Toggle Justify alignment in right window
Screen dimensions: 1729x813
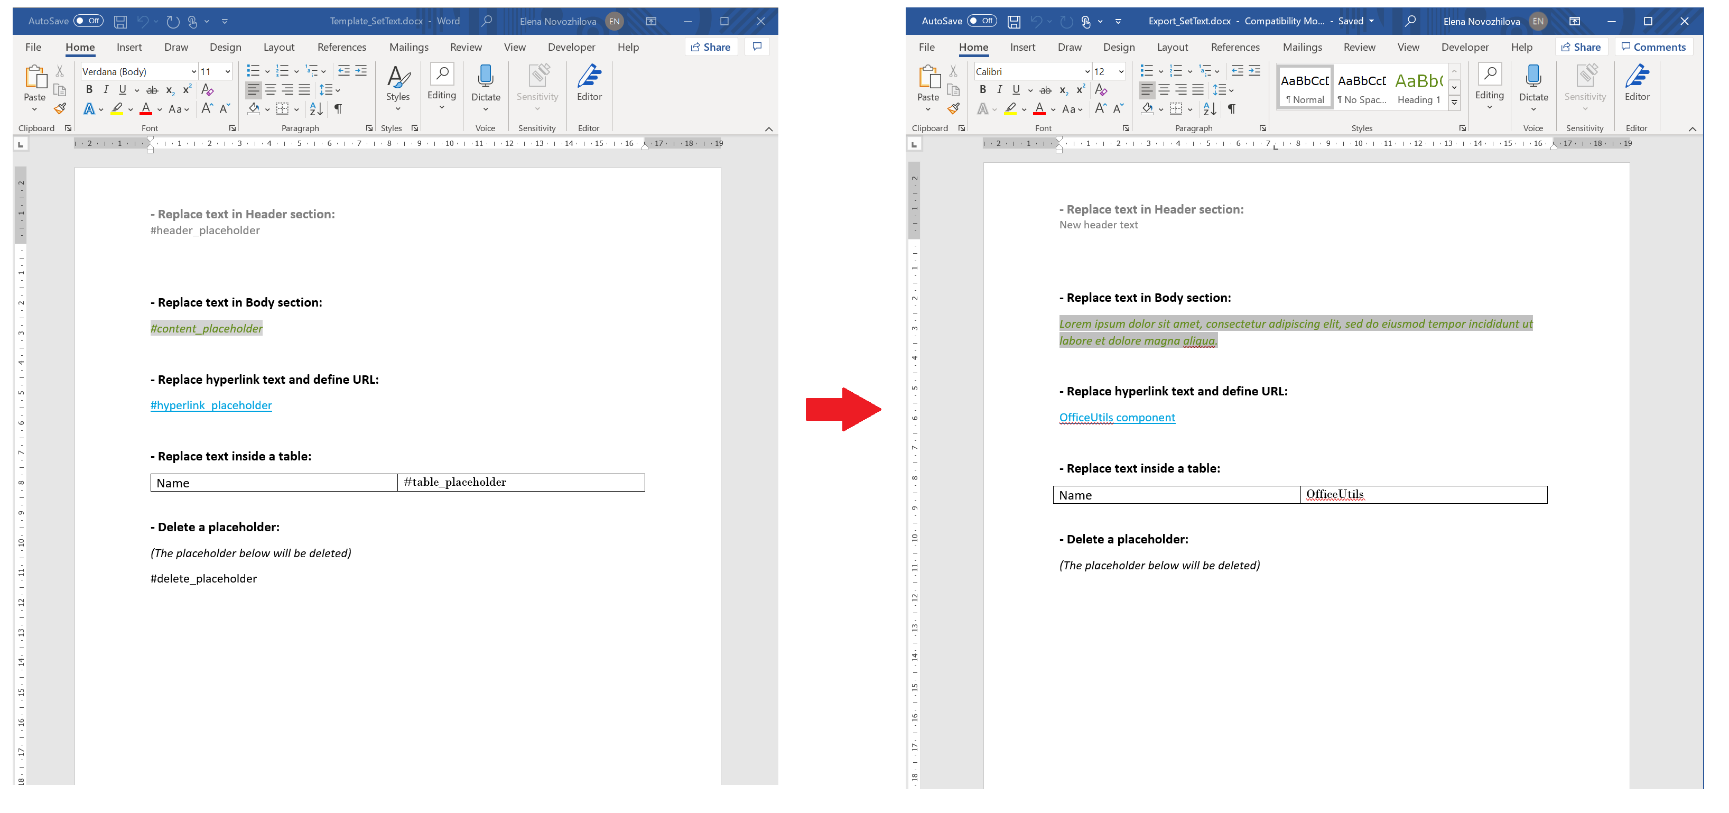tap(1198, 89)
